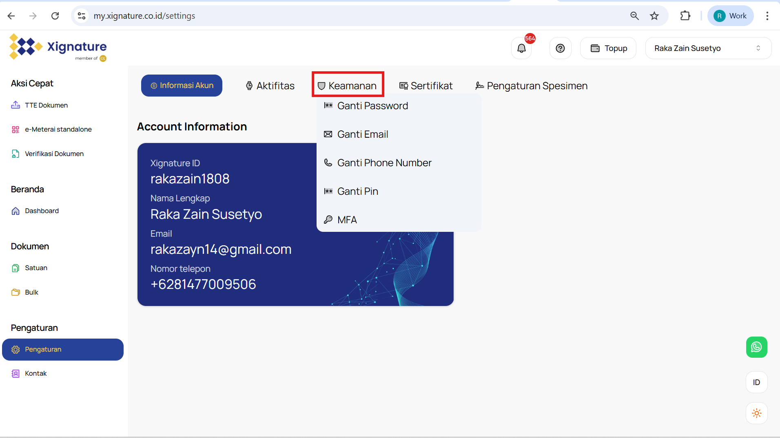The height and width of the screenshot is (438, 780).
Task: Open WhatsApp chat support icon
Action: click(x=756, y=347)
